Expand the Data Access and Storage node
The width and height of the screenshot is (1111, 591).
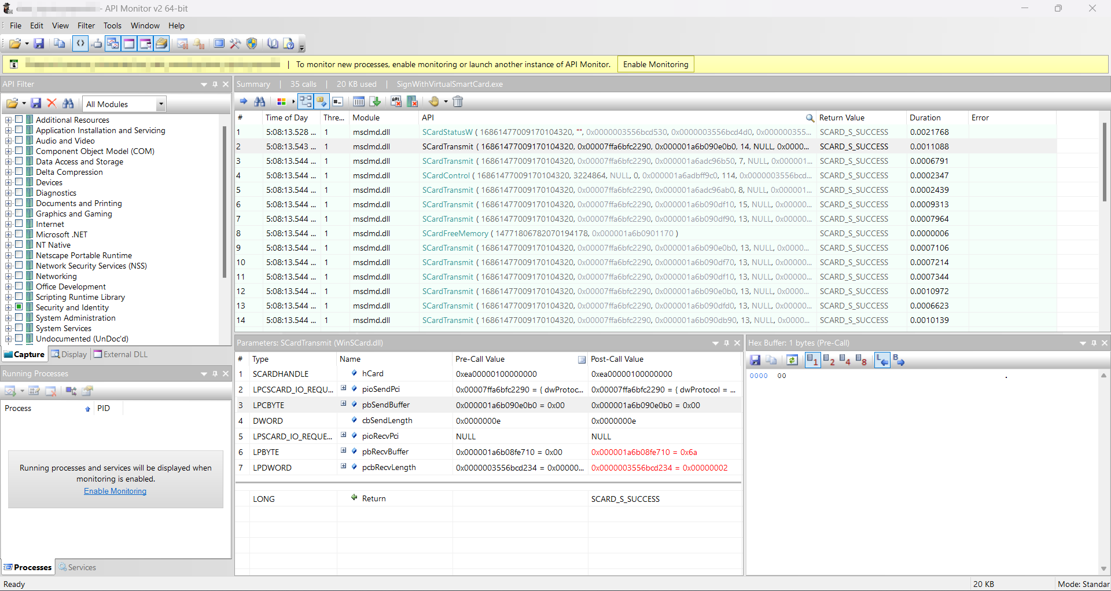[x=8, y=161]
